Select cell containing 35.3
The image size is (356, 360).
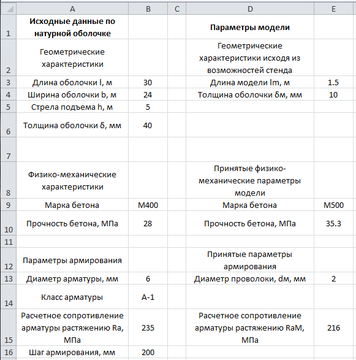click(x=333, y=223)
